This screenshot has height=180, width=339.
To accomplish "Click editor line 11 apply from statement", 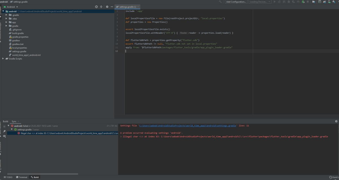I will 179,48.
